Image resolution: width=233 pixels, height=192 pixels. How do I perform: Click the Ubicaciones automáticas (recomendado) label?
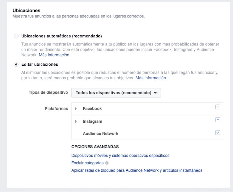pyautogui.click(x=61, y=36)
